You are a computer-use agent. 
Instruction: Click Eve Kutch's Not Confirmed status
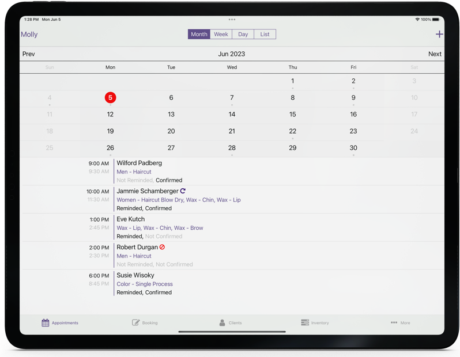click(x=164, y=236)
